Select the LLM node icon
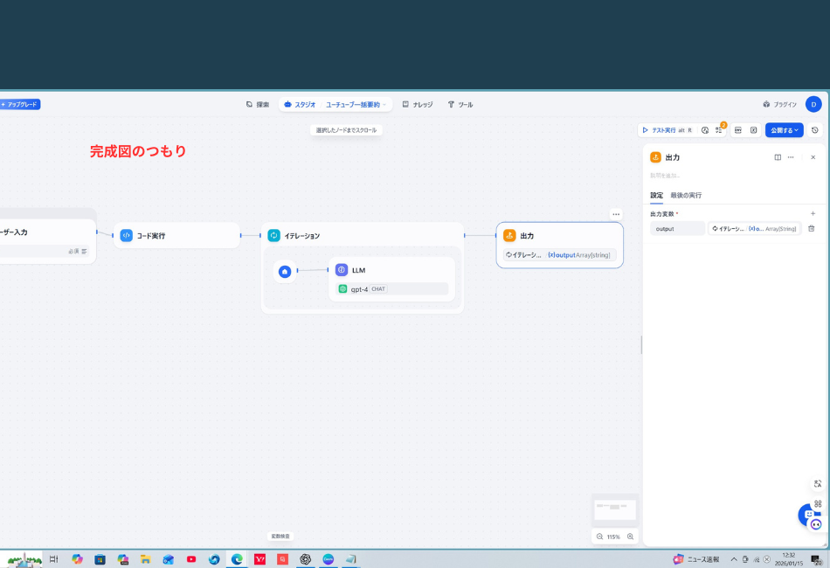 pyautogui.click(x=342, y=270)
